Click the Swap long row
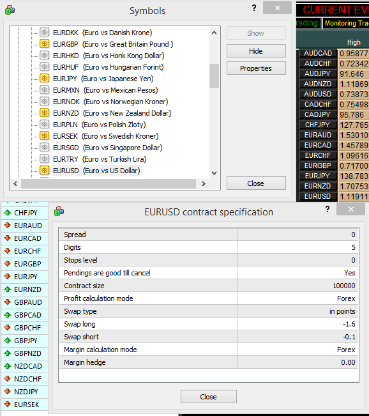369x416 pixels. [208, 324]
